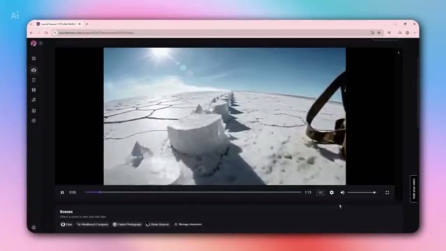Open the film strip icon in sidebar
Viewport: 446px width, 251px height.
pos(34,90)
